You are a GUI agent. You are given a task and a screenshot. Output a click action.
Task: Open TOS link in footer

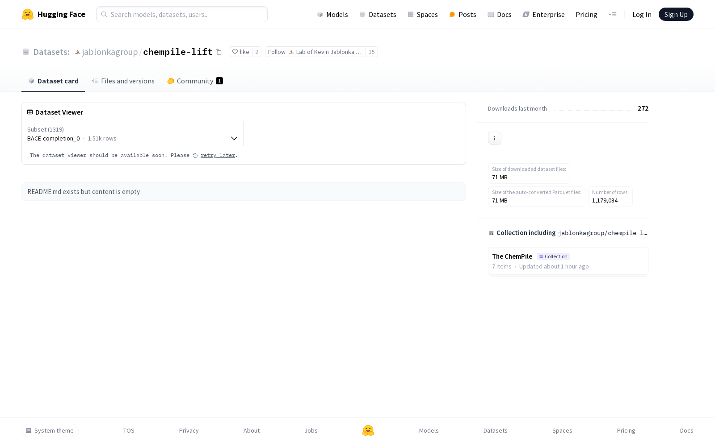pos(129,430)
